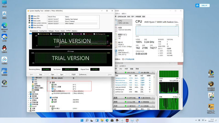Expand DirectX node in AIDA64 tree
Image resolution: width=219 pixels, height=123 pixels.
(x=28, y=107)
